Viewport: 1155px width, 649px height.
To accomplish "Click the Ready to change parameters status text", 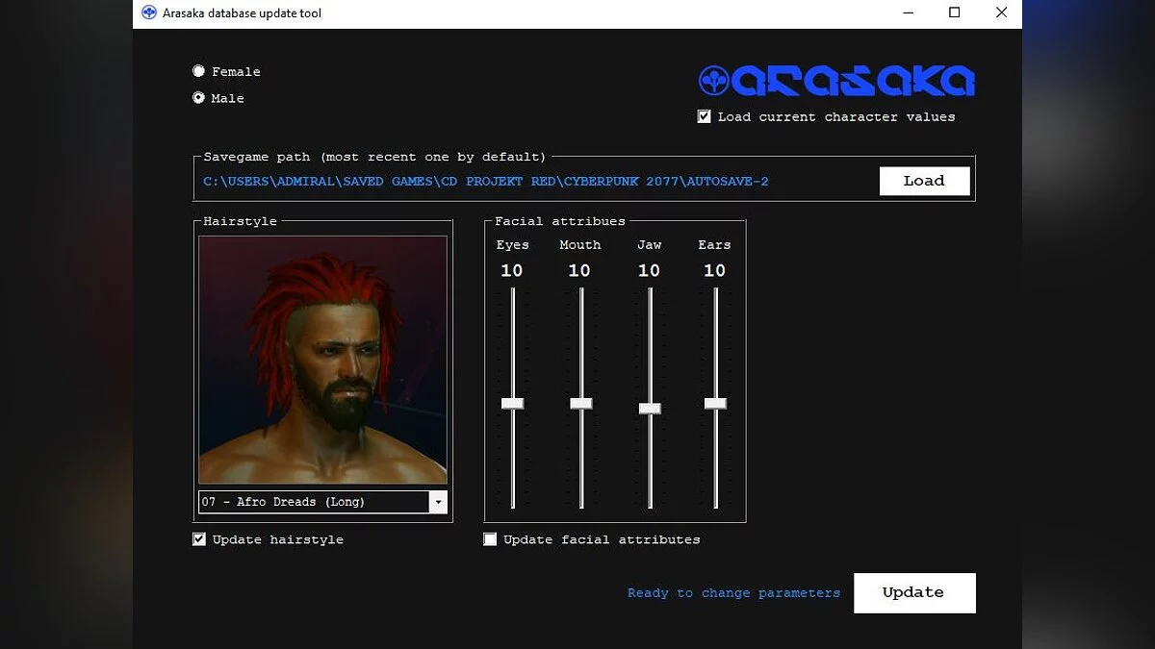I will (x=733, y=593).
